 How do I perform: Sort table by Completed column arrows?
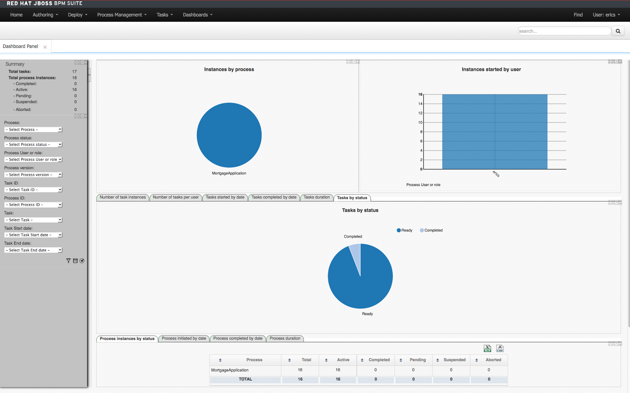[362, 360]
